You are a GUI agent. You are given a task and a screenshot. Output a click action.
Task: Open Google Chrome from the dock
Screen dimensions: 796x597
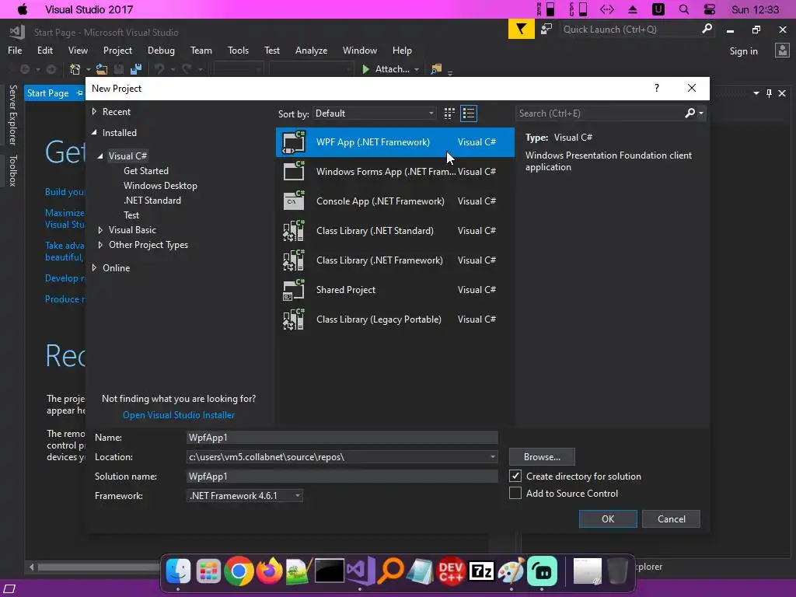[239, 571]
